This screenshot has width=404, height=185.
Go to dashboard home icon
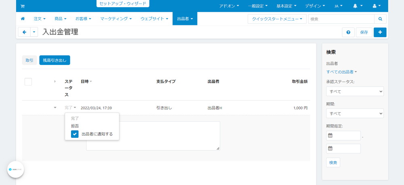coord(23,19)
